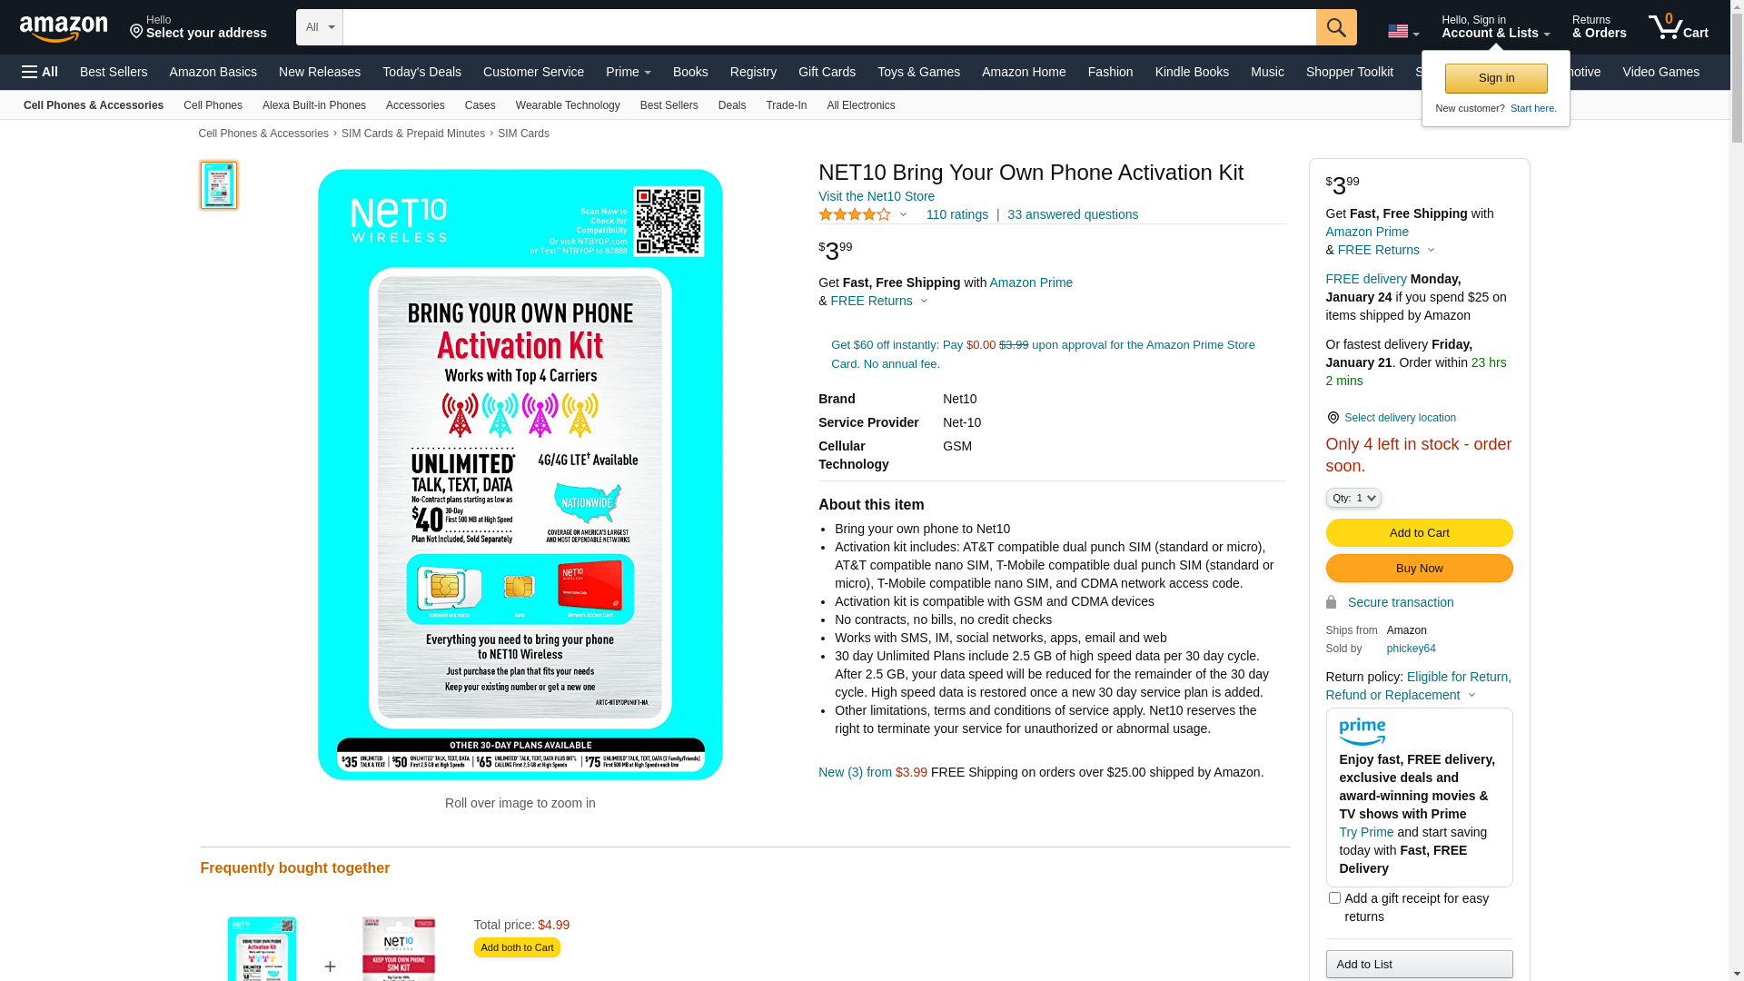The image size is (1744, 981).
Task: Click the Add to Cart button
Action: click(x=1419, y=533)
